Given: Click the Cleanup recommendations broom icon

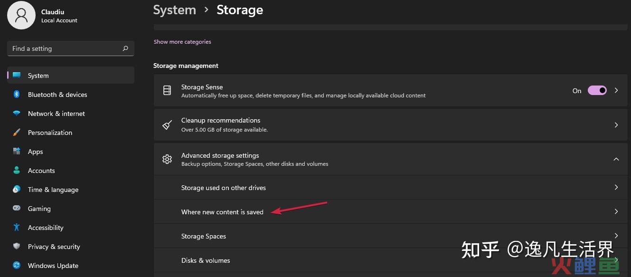Looking at the screenshot, I should pyautogui.click(x=167, y=124).
